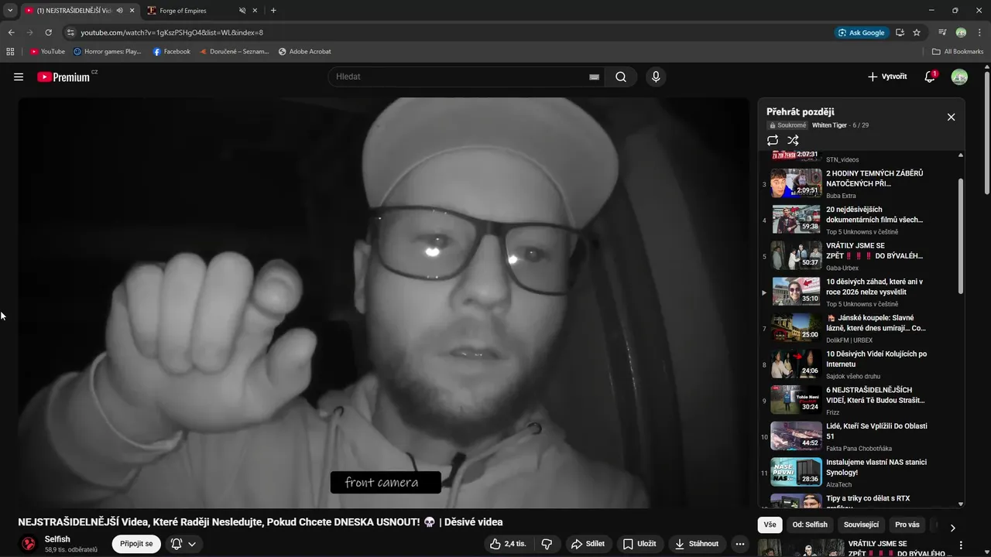The width and height of the screenshot is (991, 557).
Task: Select the Vše filter chip
Action: (770, 525)
